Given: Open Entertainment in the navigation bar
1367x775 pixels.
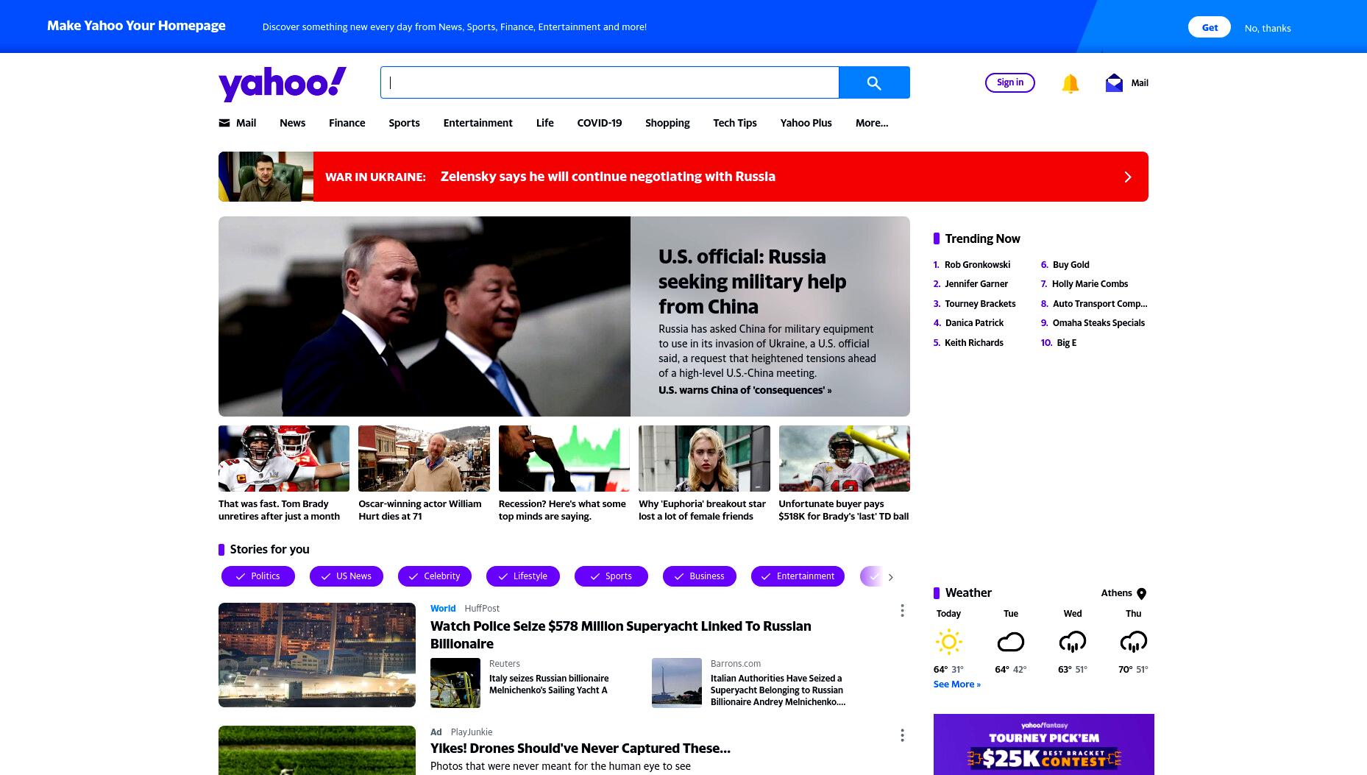Looking at the screenshot, I should click(x=477, y=123).
